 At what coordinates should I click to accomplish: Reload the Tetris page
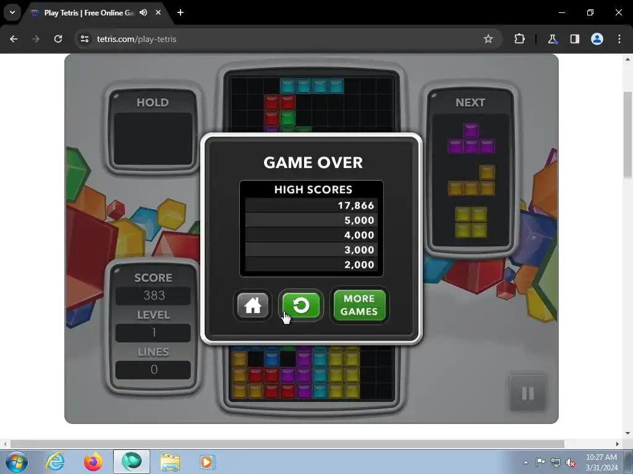click(58, 39)
